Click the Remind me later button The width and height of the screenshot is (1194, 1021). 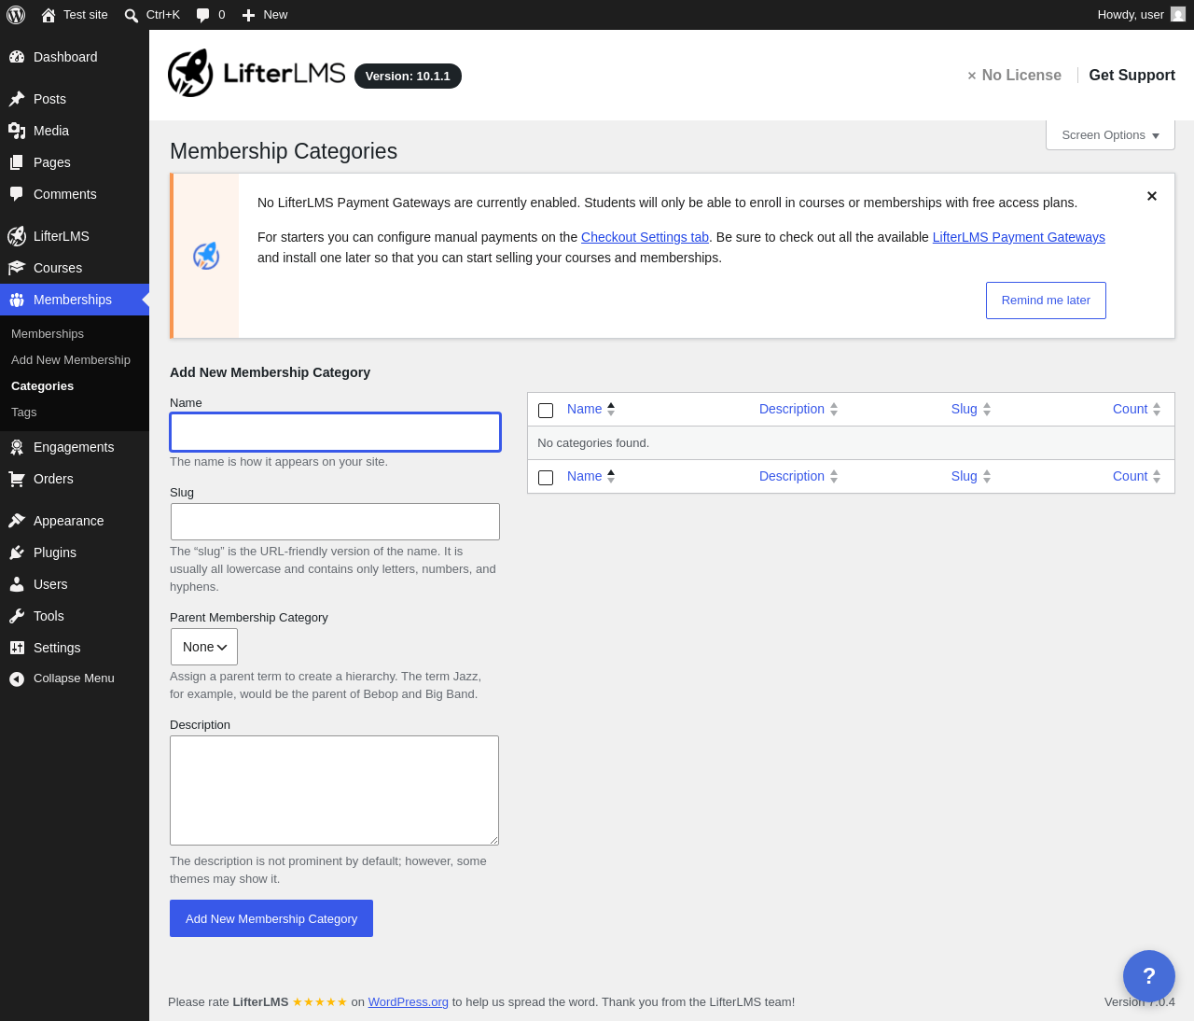click(x=1046, y=301)
